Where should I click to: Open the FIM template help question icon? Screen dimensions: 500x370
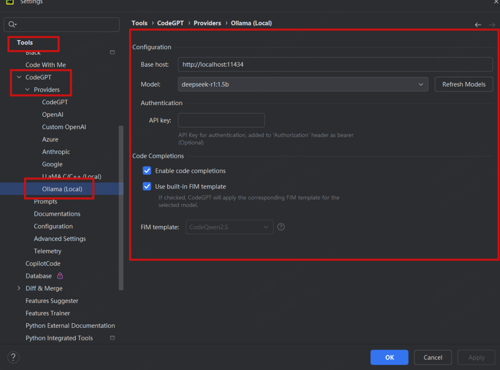[x=281, y=227]
